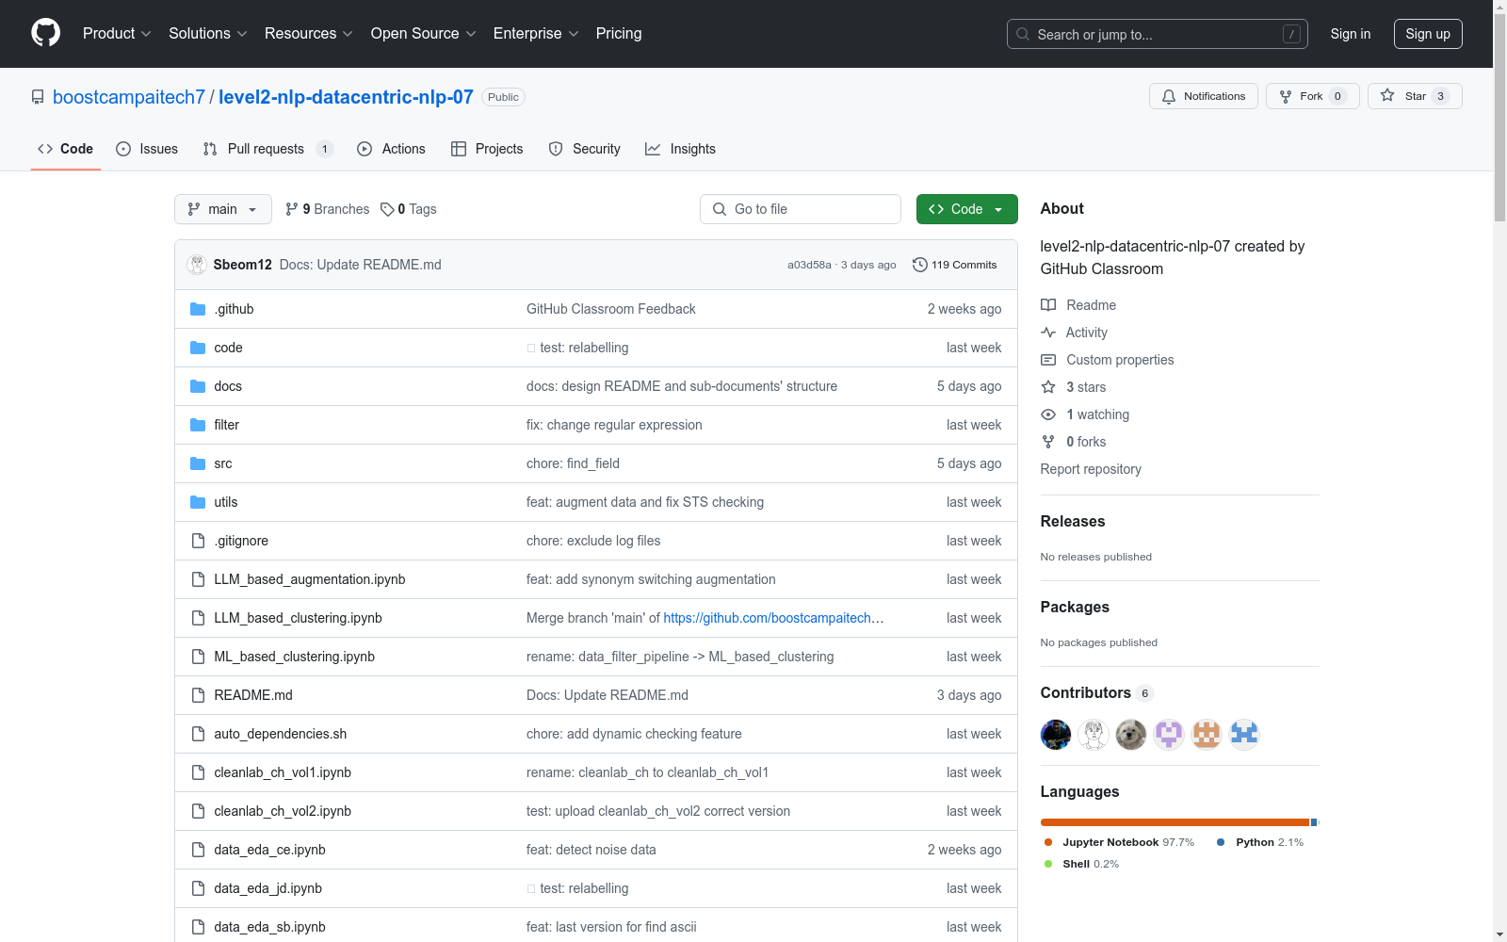Click the auto_dependencies.sh file icon

tap(198, 734)
